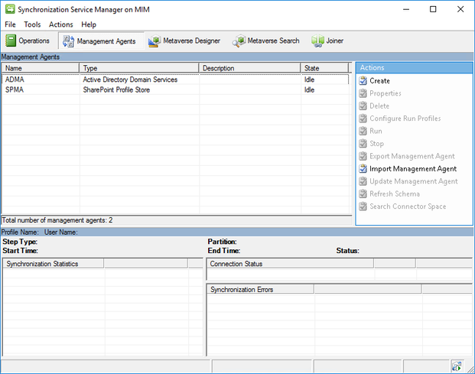Click the Stop action icon
This screenshot has width=475, height=374.
click(363, 144)
